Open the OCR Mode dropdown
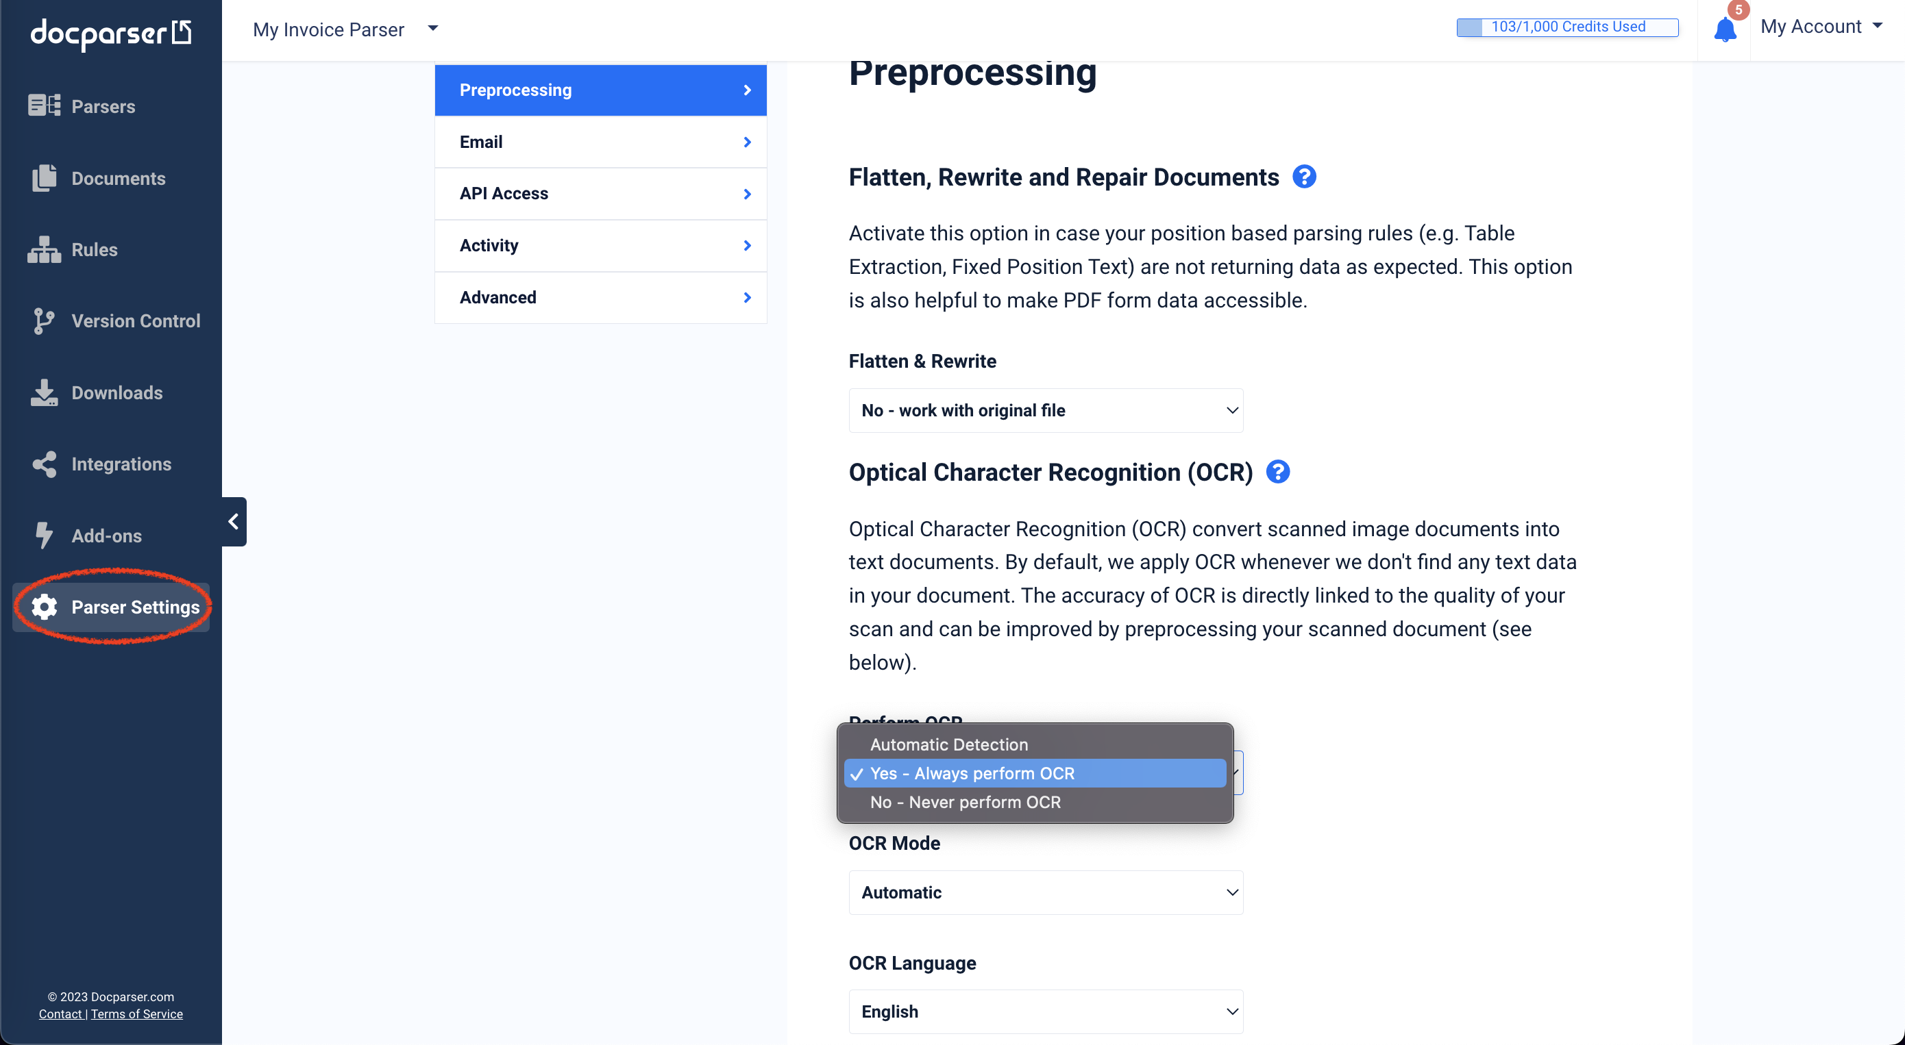 [1045, 892]
